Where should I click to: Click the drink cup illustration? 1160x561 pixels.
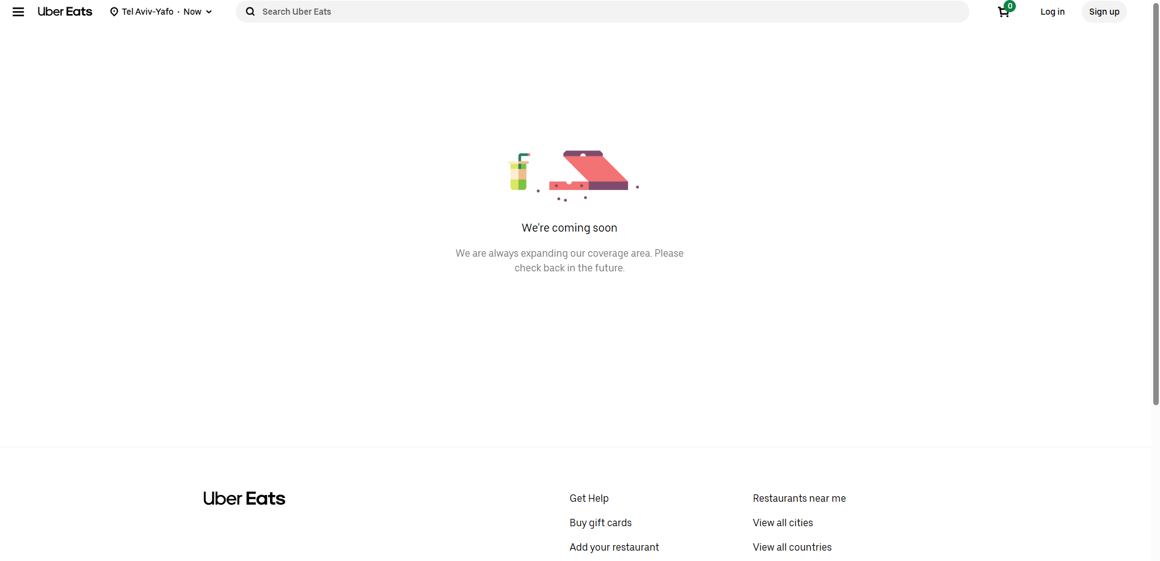pyautogui.click(x=519, y=172)
